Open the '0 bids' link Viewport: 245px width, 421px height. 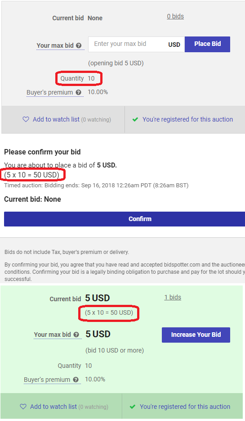point(175,16)
